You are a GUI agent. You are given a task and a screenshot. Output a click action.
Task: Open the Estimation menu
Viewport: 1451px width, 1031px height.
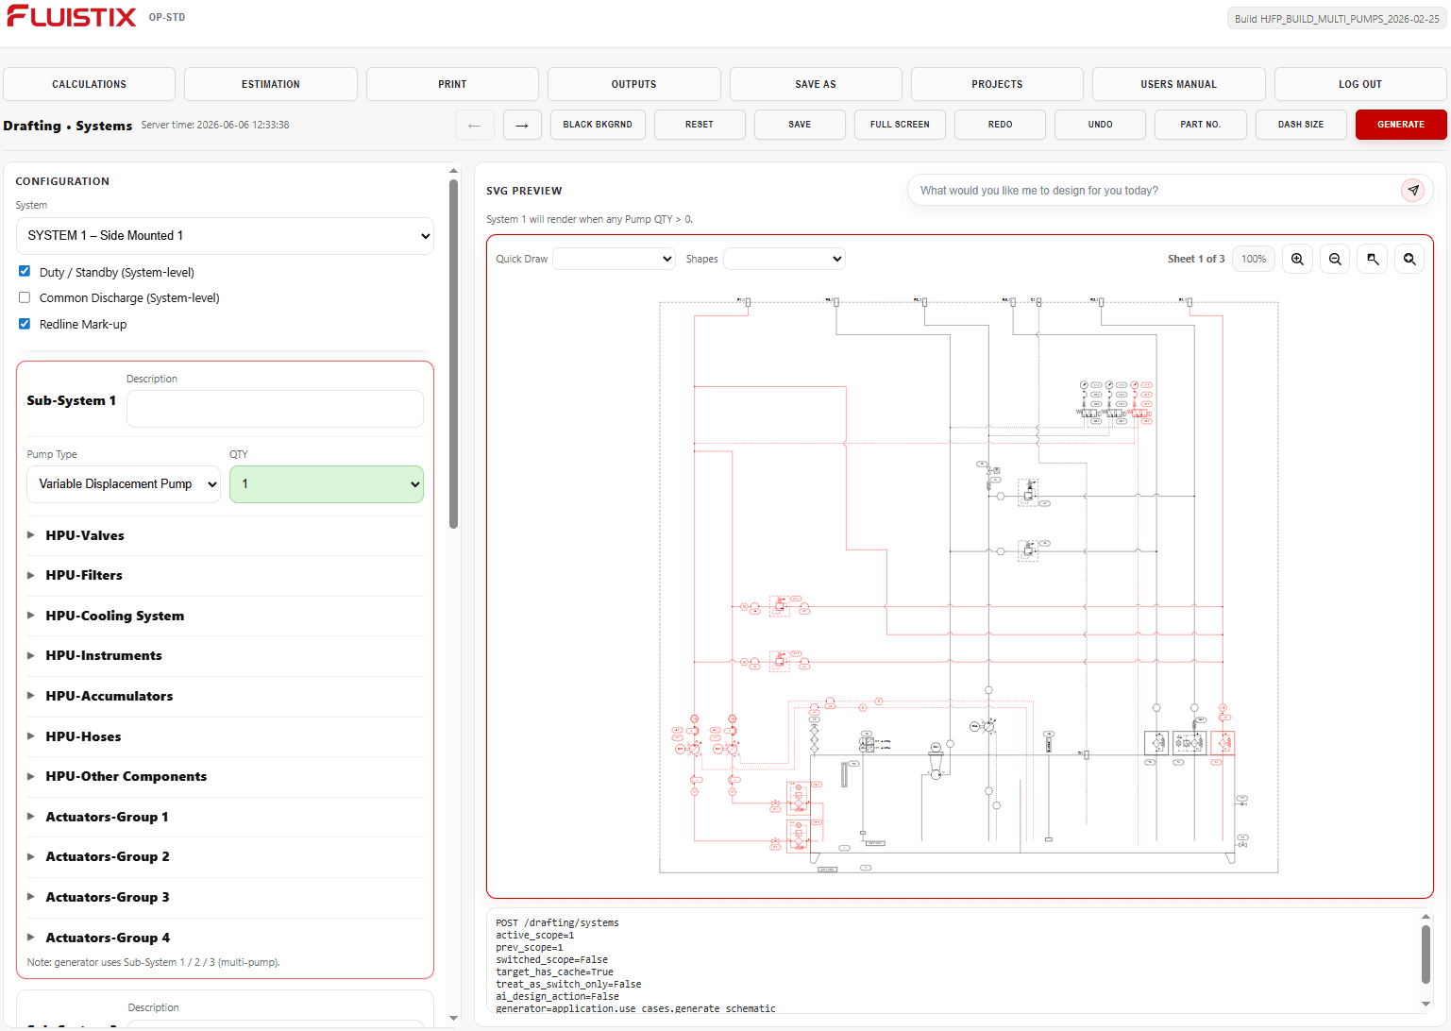(x=271, y=84)
